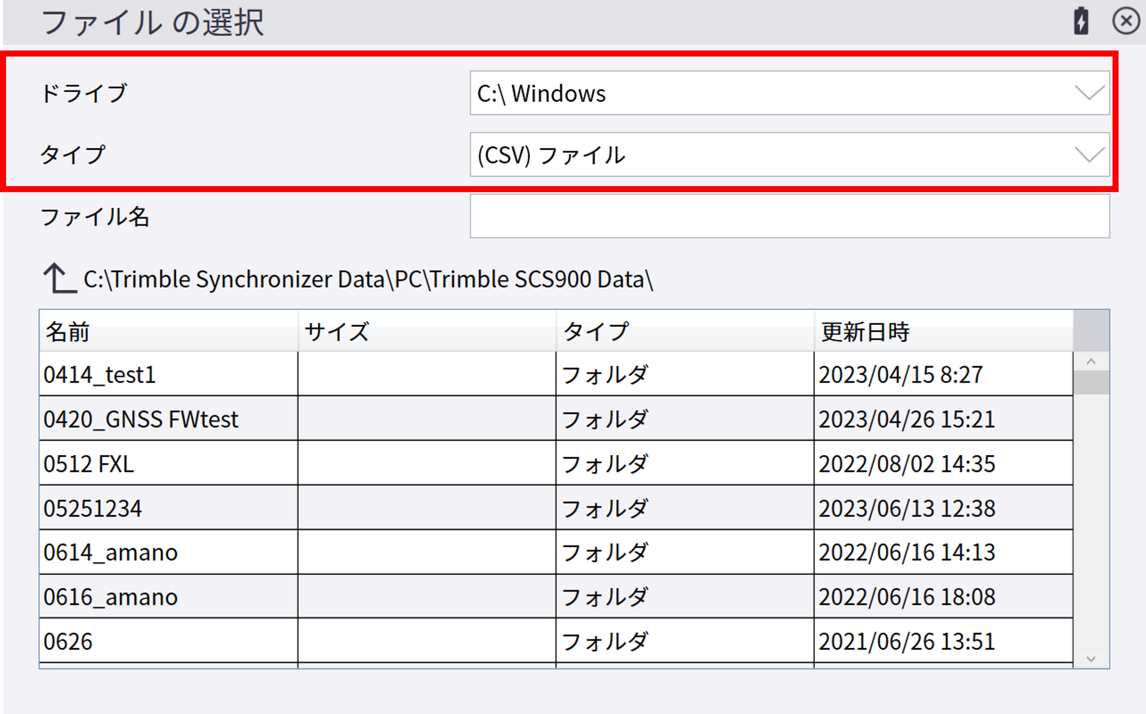Close the file selection dialog
The height and width of the screenshot is (714, 1146).
(x=1126, y=21)
